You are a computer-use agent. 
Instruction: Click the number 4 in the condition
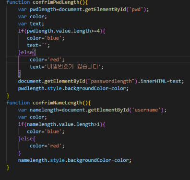click(98, 31)
